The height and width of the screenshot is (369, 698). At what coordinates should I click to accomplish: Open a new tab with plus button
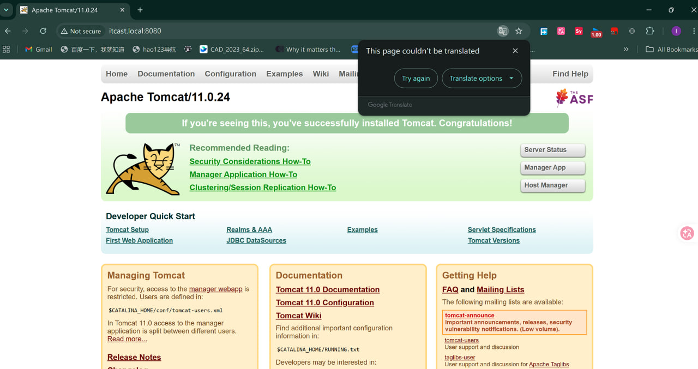click(140, 10)
